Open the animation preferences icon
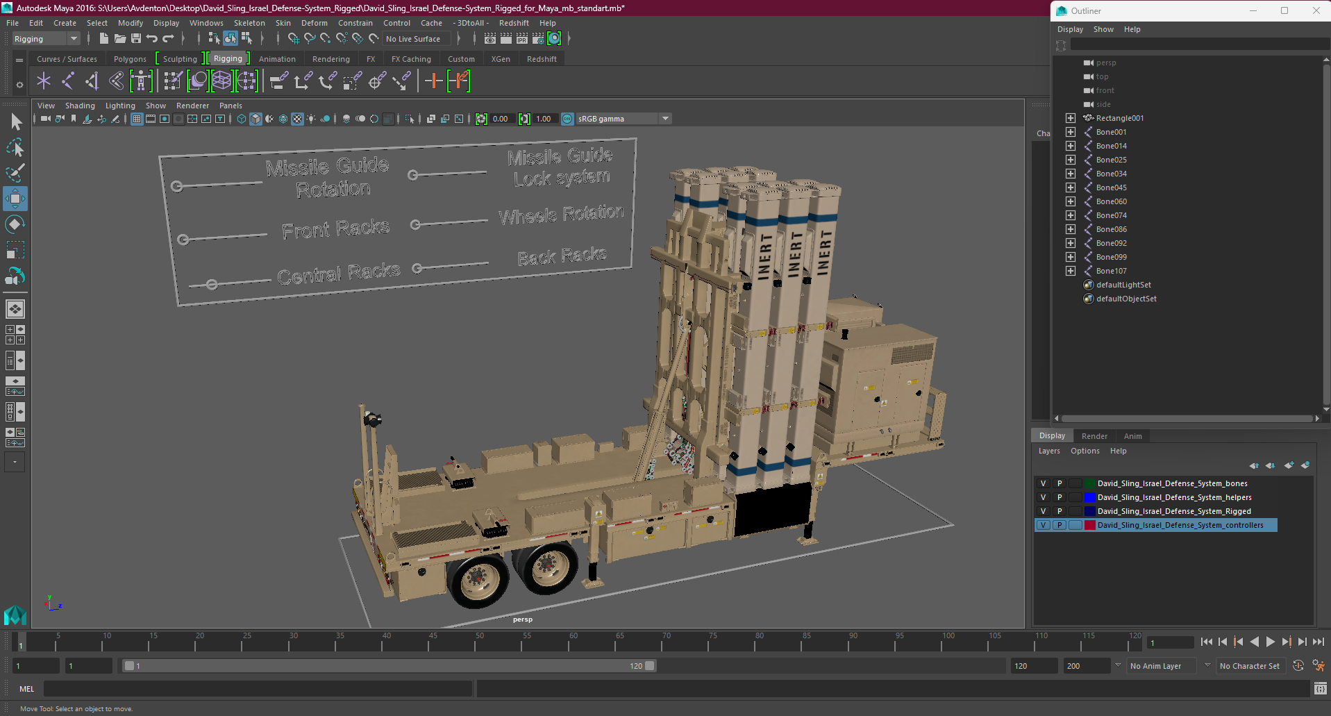This screenshot has height=716, width=1331. [1319, 665]
